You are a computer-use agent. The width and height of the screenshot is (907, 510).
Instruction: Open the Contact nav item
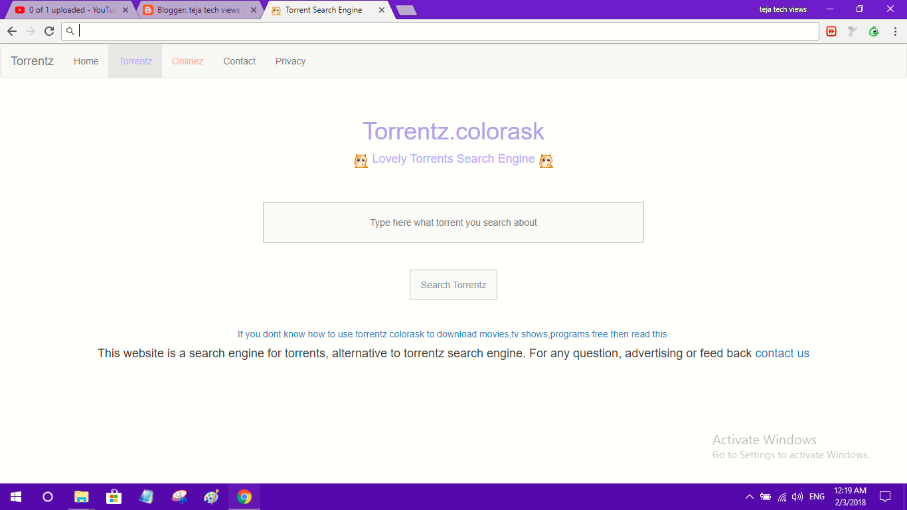click(x=239, y=61)
